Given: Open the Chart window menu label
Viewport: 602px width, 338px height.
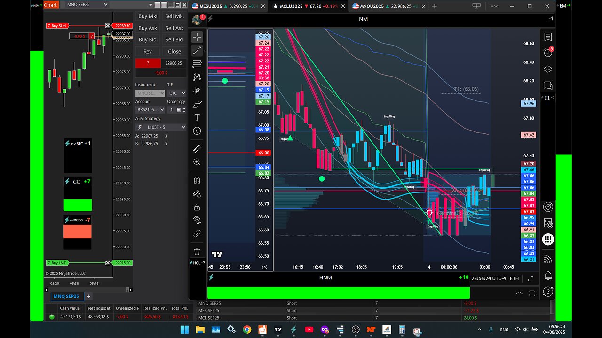Looking at the screenshot, I should pos(50,5).
